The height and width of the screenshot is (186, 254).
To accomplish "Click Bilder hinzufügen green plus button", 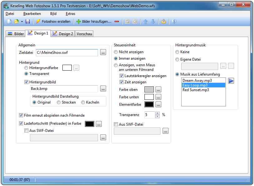I will tap(94, 21).
